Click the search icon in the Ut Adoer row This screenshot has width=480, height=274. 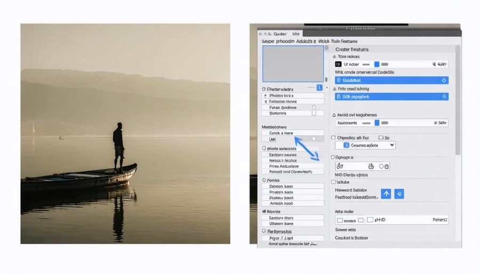(435, 64)
